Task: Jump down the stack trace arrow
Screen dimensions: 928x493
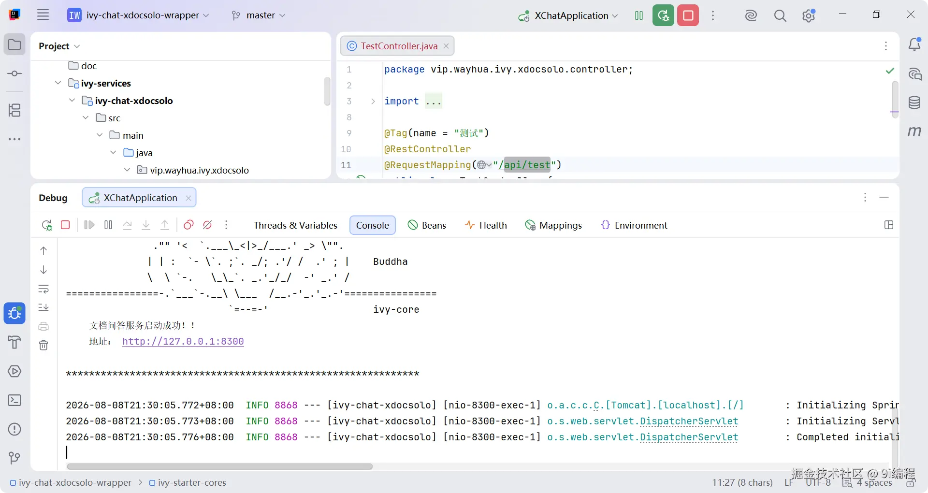Action: (x=43, y=270)
